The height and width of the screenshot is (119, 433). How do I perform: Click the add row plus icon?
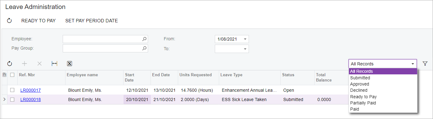[25, 64]
